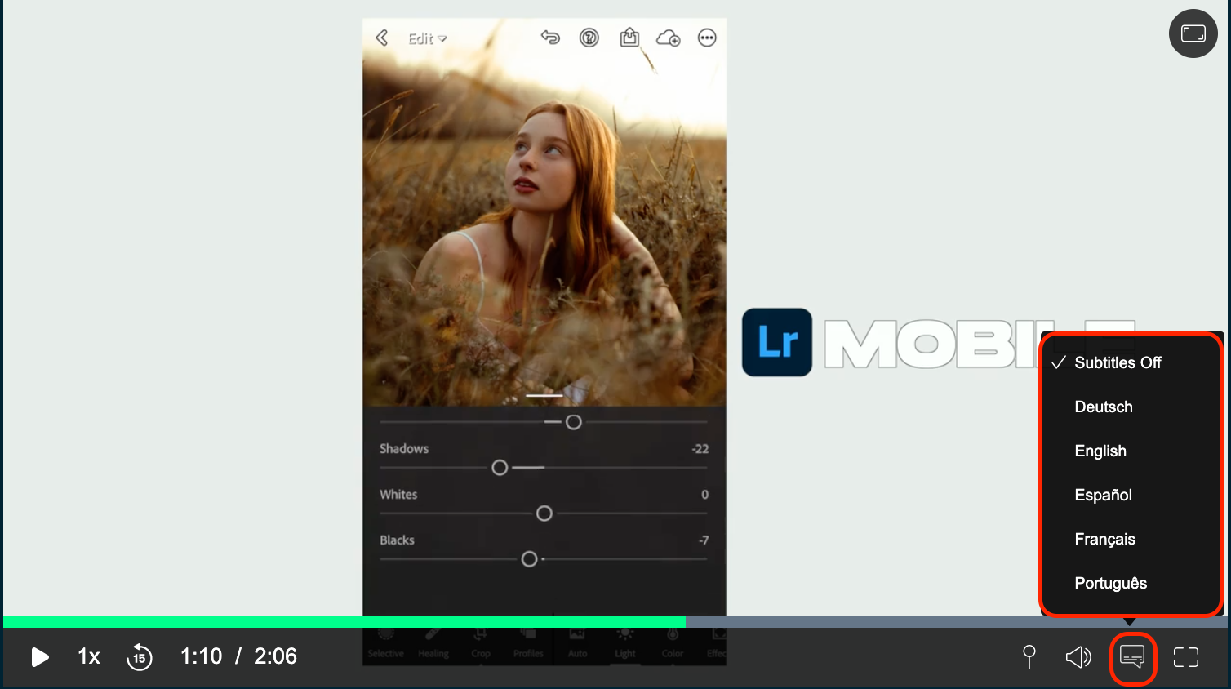
Task: Open the help question icon
Action: pyautogui.click(x=589, y=38)
